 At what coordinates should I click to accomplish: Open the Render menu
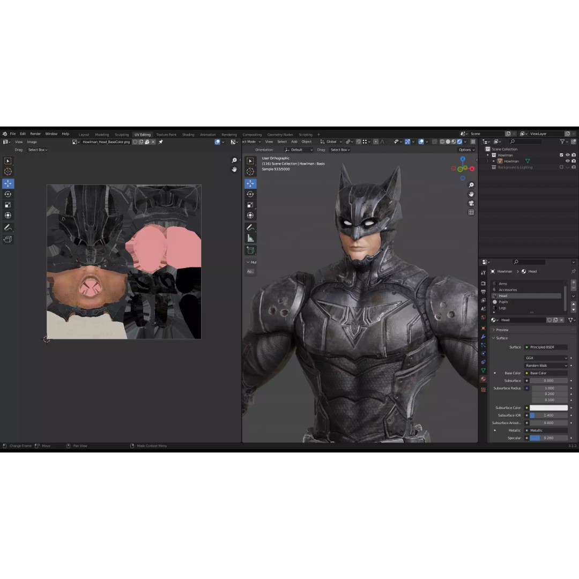[35, 133]
